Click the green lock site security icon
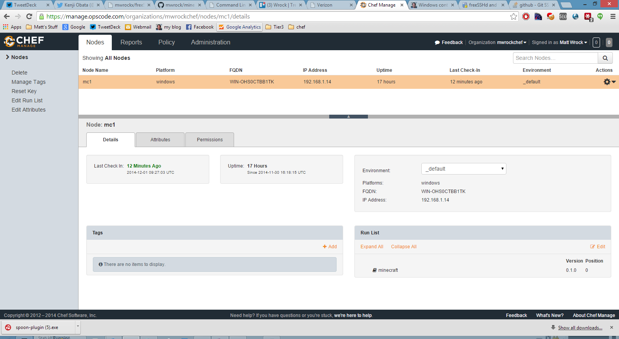This screenshot has width=619, height=339. [x=42, y=16]
